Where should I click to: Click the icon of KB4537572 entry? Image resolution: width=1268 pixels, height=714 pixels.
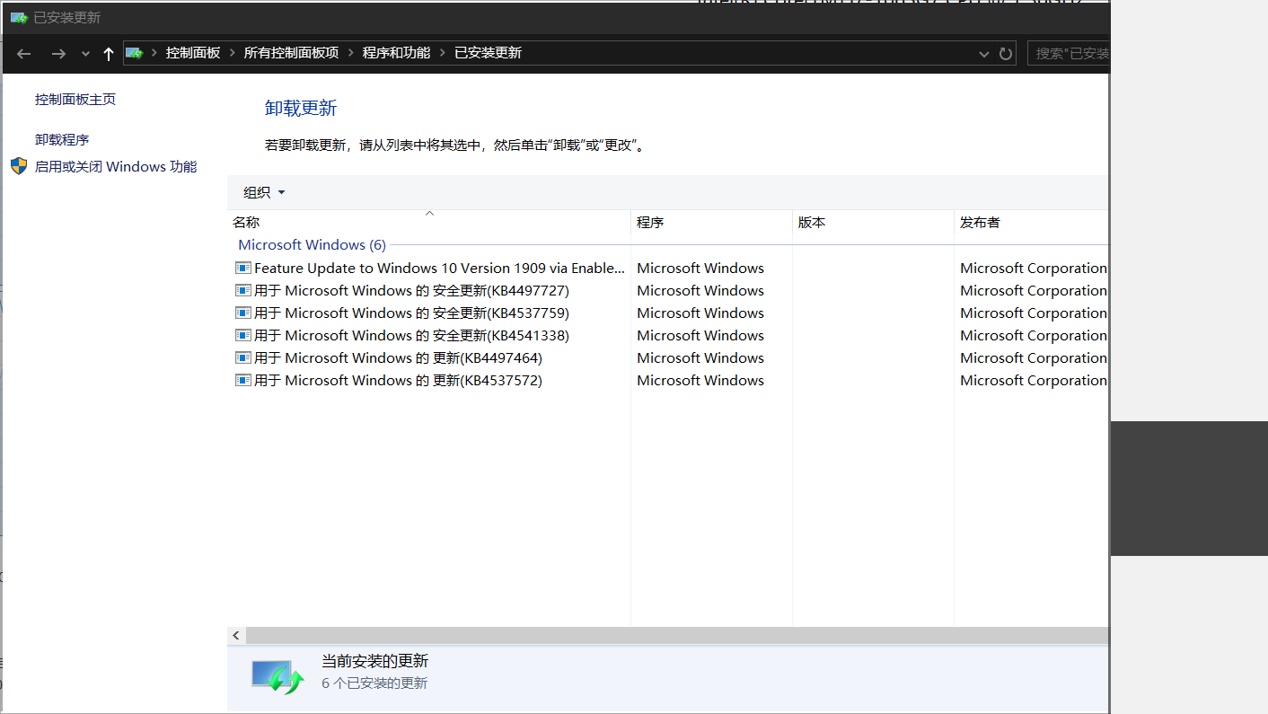(x=242, y=380)
